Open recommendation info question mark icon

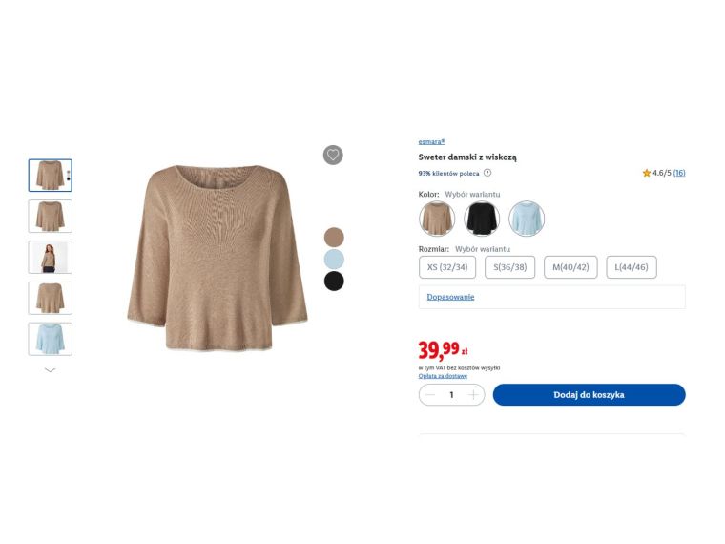click(487, 173)
